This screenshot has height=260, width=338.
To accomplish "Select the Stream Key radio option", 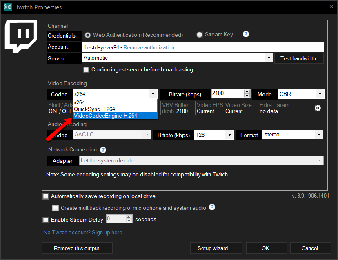I will (x=199, y=35).
